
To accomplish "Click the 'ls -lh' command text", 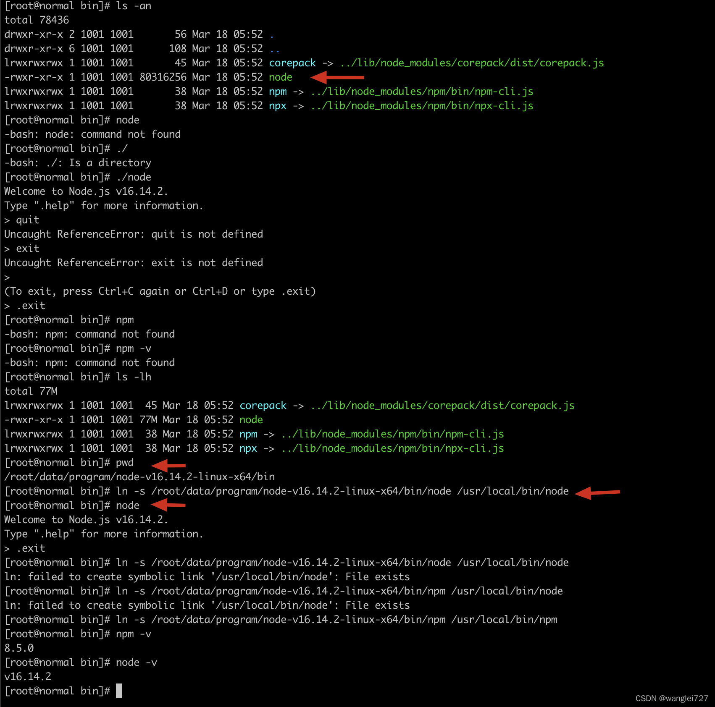I will tap(134, 377).
